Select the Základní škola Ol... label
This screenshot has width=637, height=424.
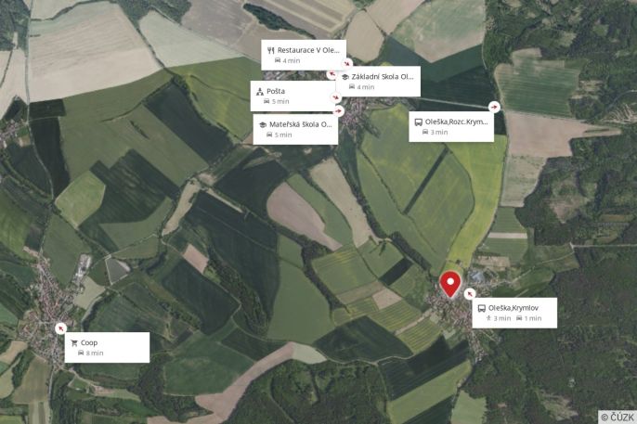383,77
